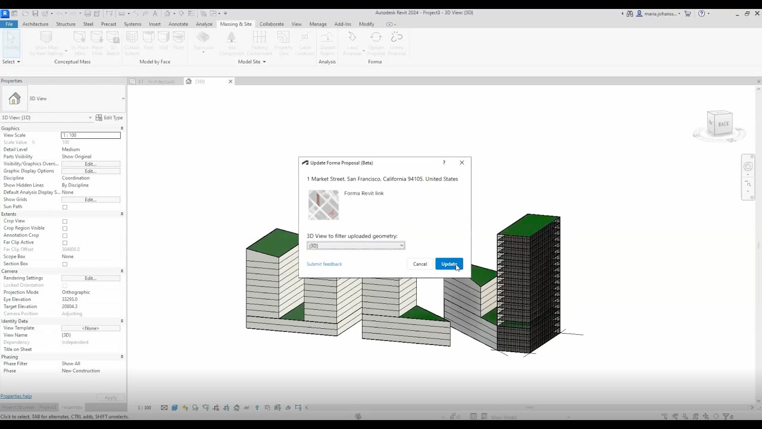The height and width of the screenshot is (429, 762).
Task: Collapse the Graphics properties group
Action: 122,128
